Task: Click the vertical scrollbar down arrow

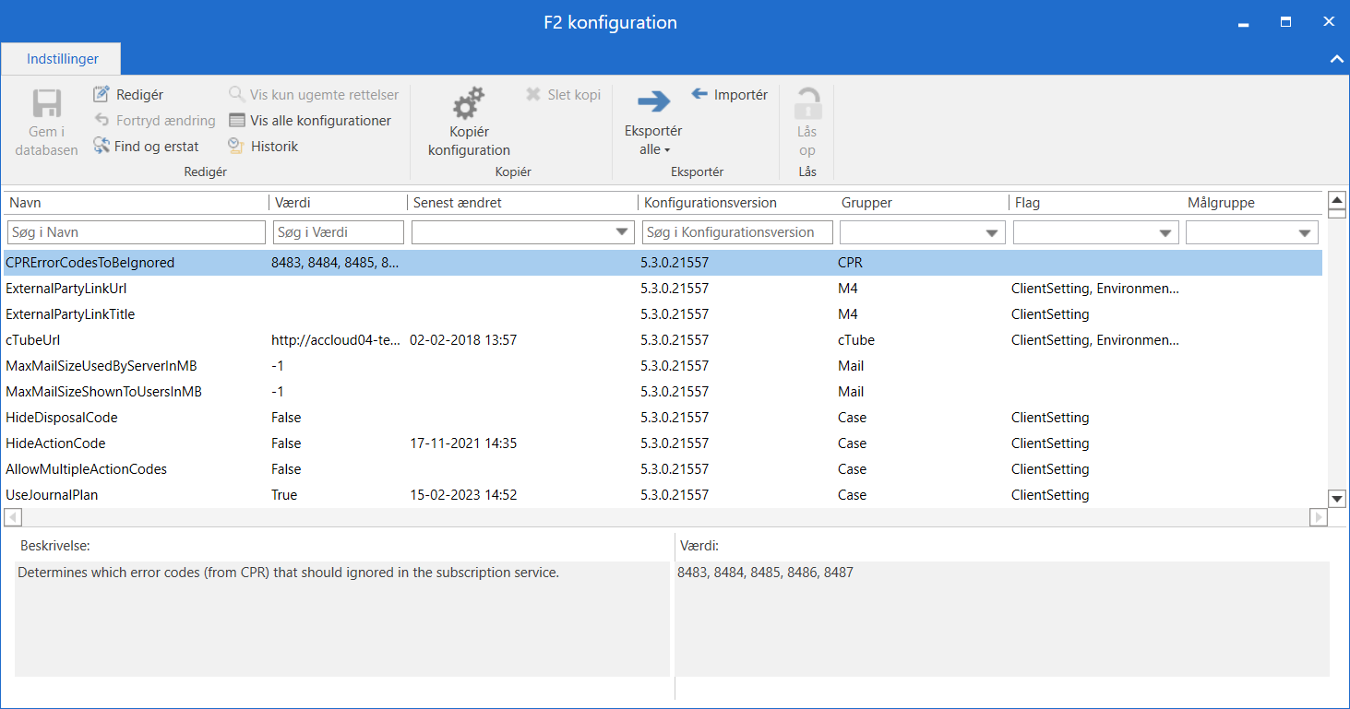Action: (1336, 499)
